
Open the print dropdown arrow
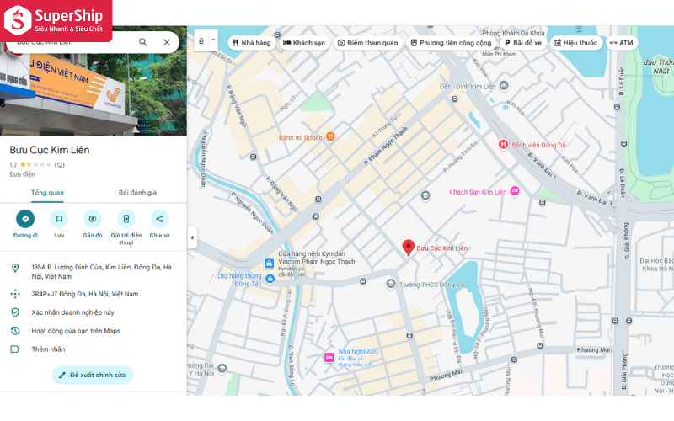point(213,40)
